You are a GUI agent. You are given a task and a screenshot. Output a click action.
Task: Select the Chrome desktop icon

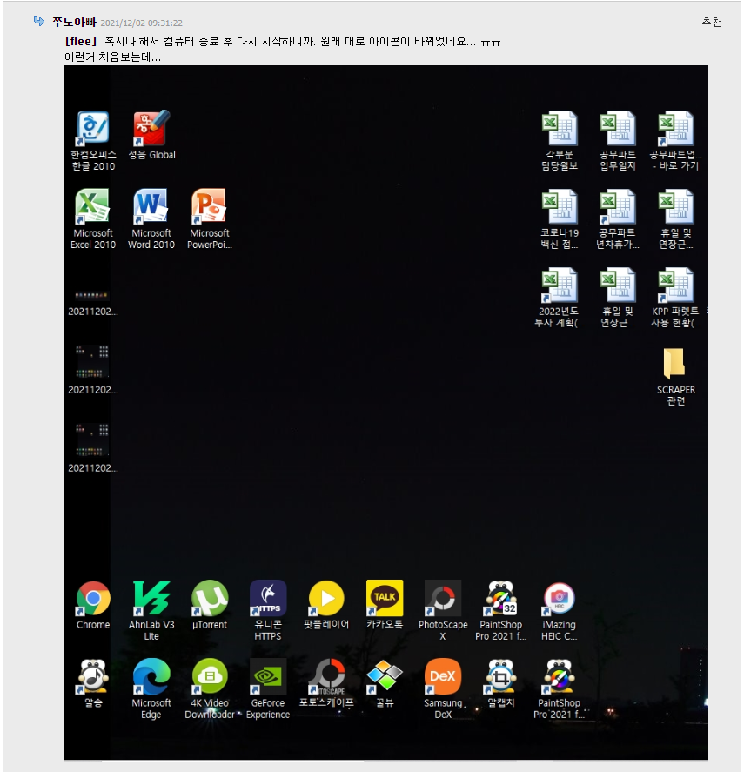(93, 605)
